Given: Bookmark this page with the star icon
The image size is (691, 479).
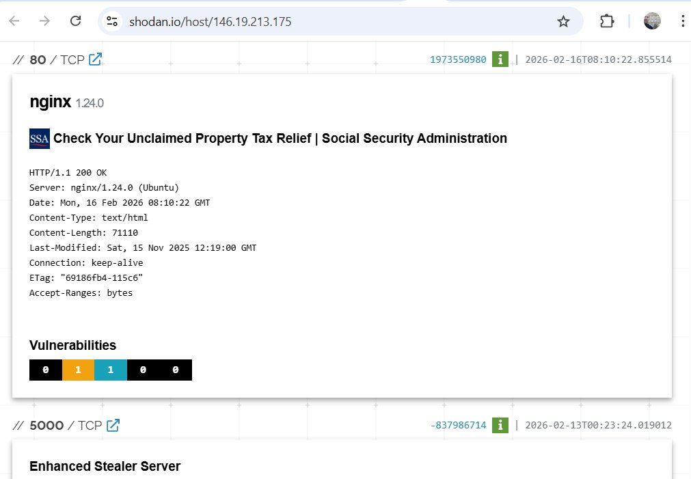Looking at the screenshot, I should (x=563, y=21).
